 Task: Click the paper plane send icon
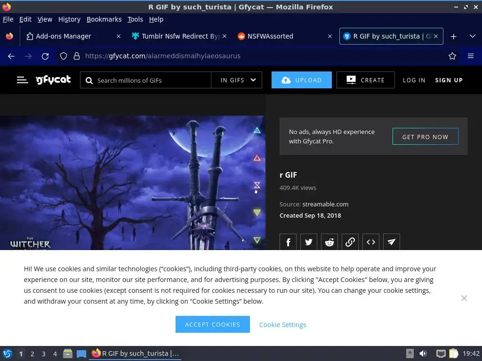(x=391, y=242)
